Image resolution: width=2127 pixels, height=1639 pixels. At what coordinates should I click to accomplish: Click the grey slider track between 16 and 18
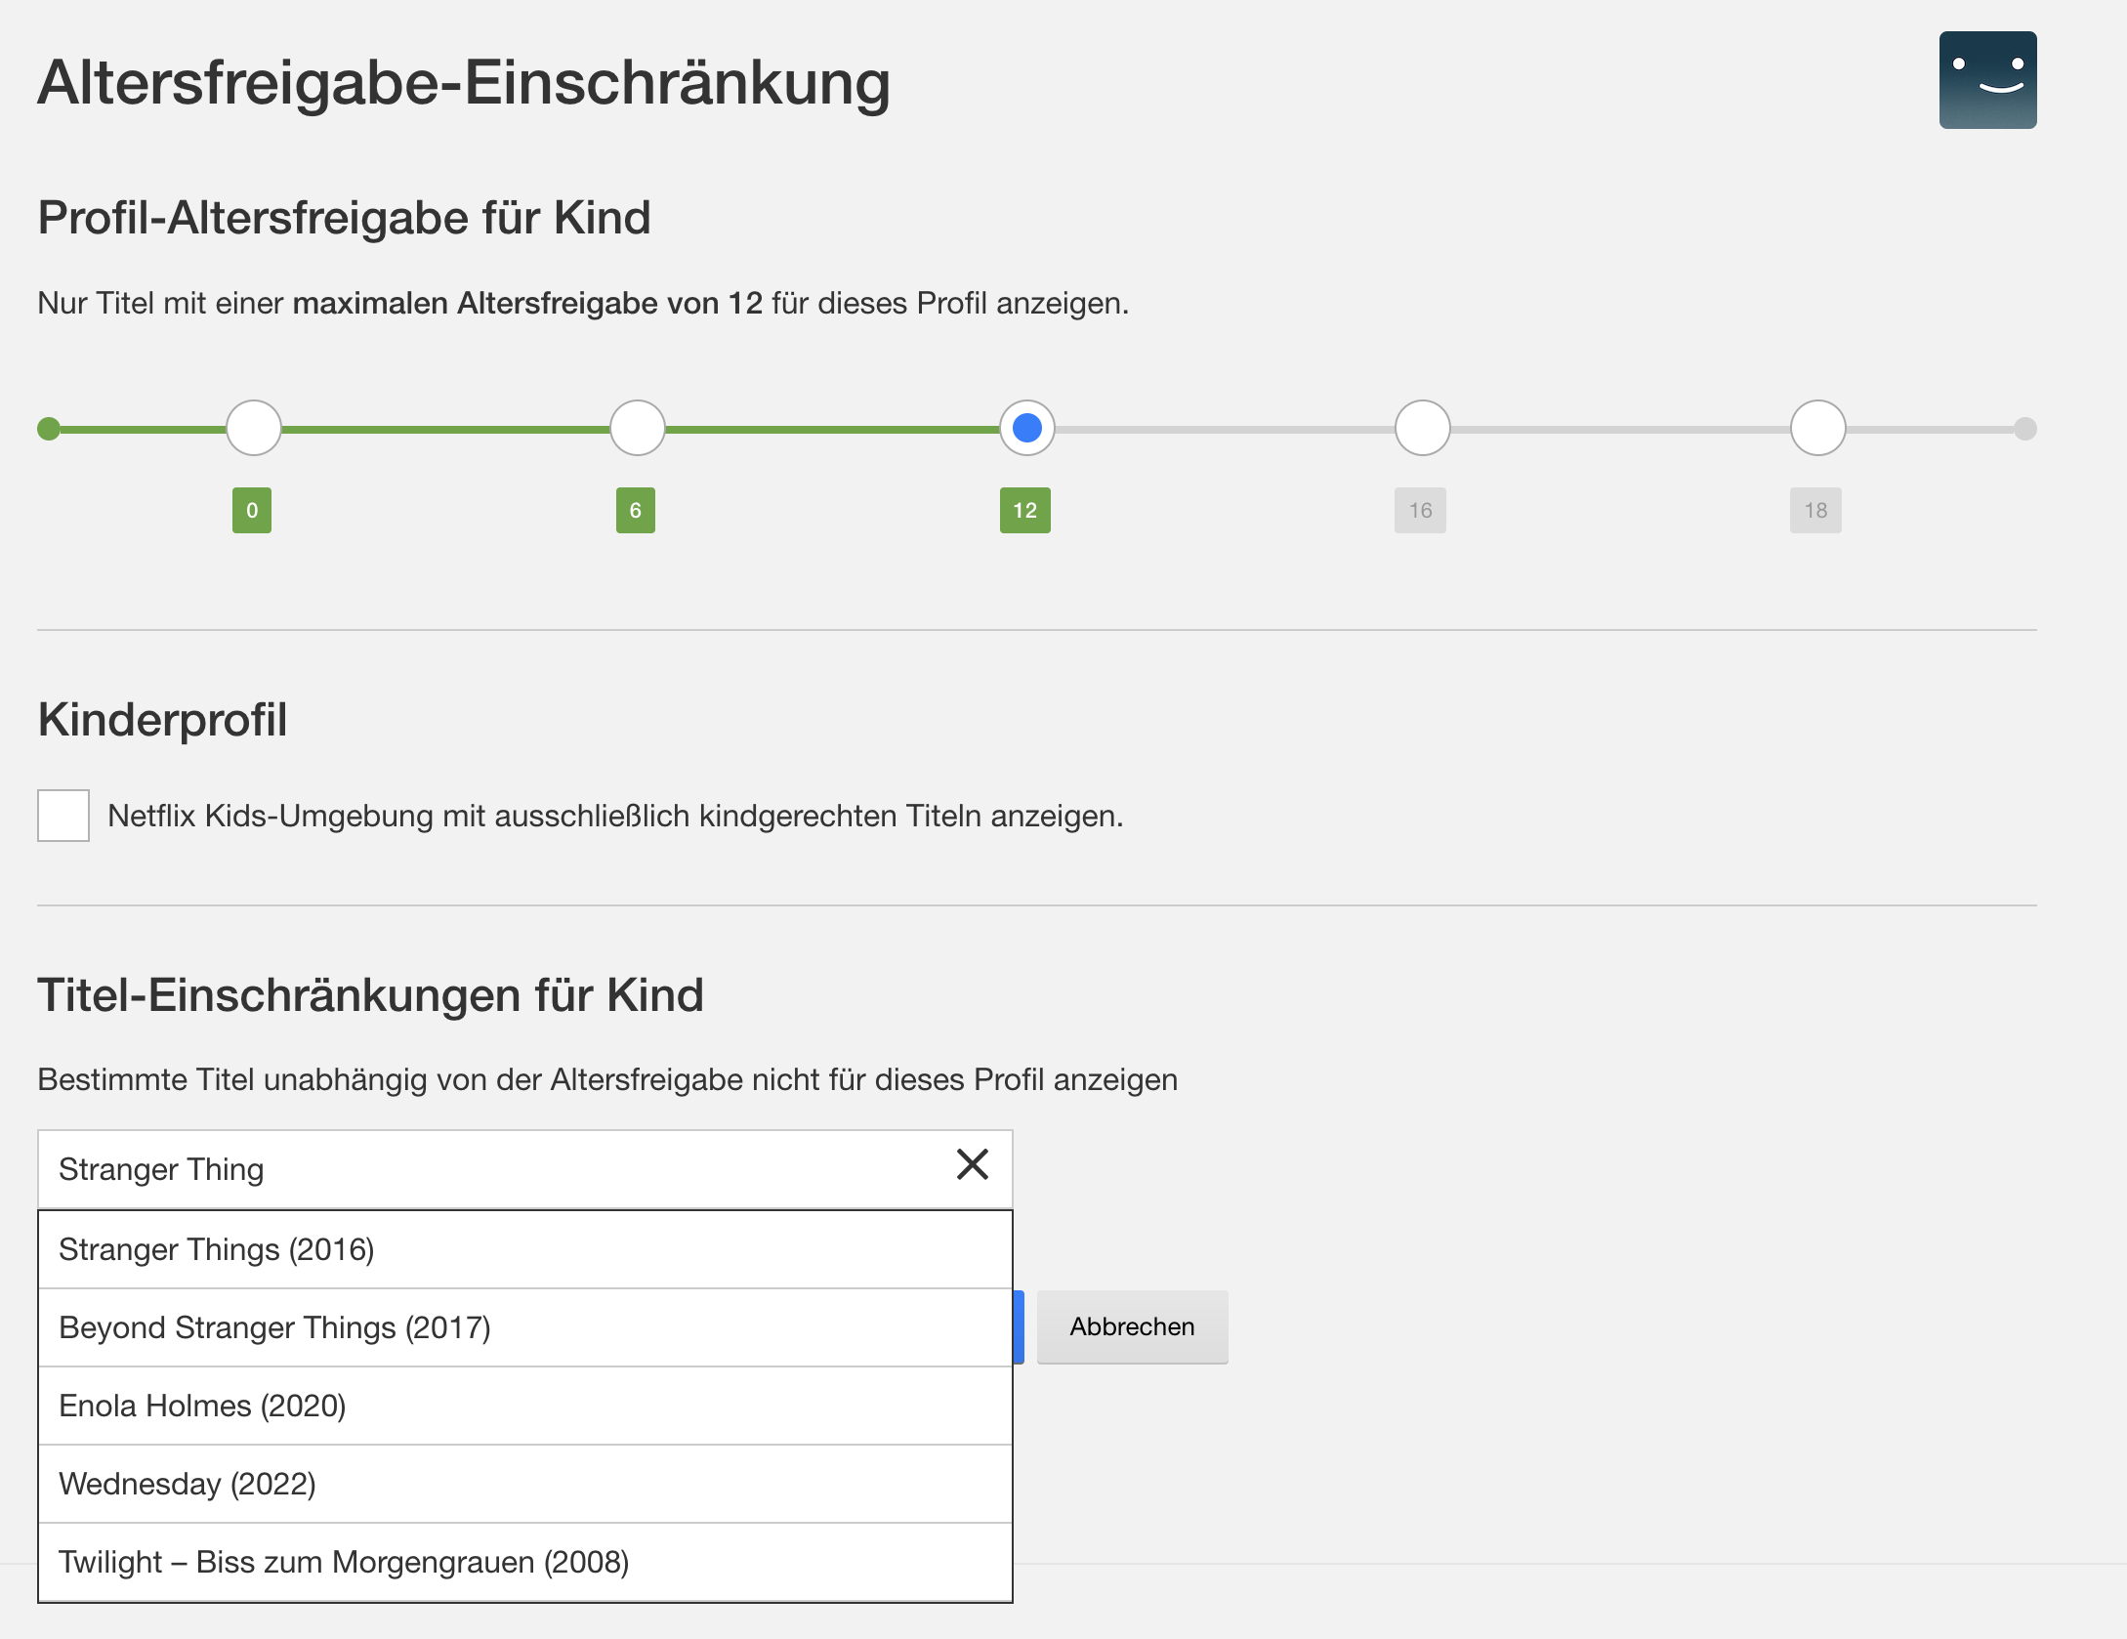tap(1620, 429)
